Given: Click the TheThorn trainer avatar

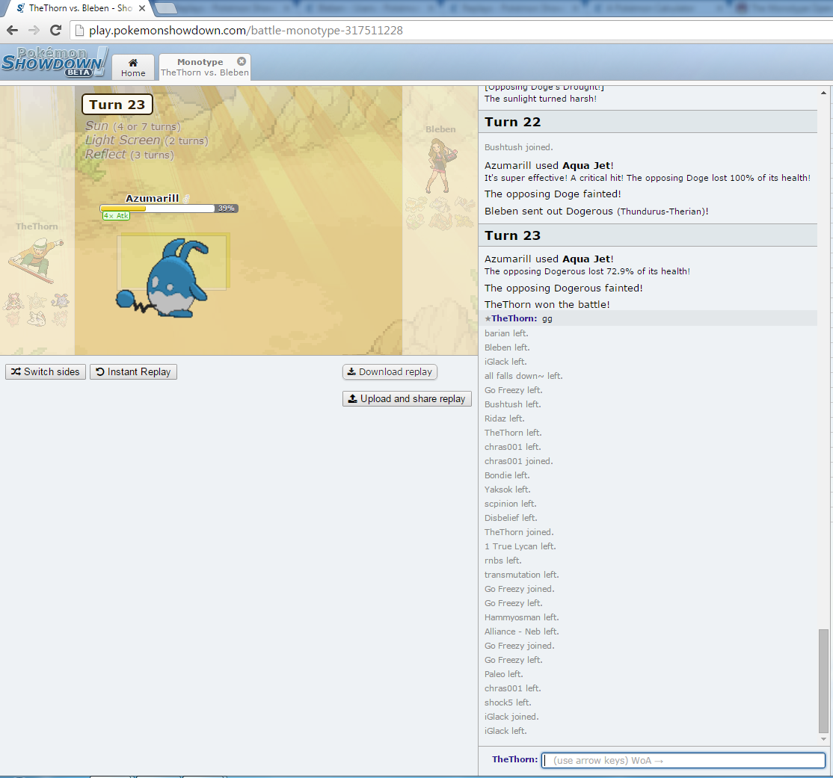Looking at the screenshot, I should [x=36, y=259].
